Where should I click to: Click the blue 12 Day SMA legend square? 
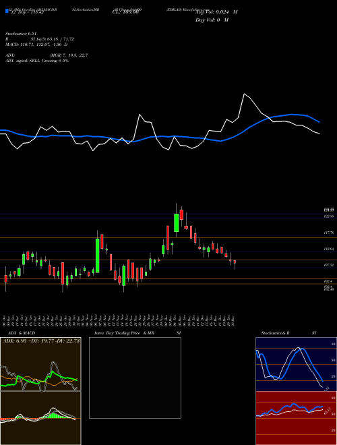pyautogui.click(x=7, y=11)
